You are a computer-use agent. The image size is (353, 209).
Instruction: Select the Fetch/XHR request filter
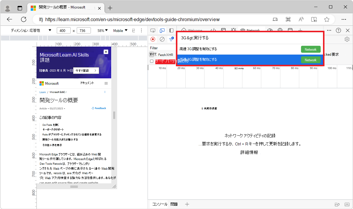166,55
